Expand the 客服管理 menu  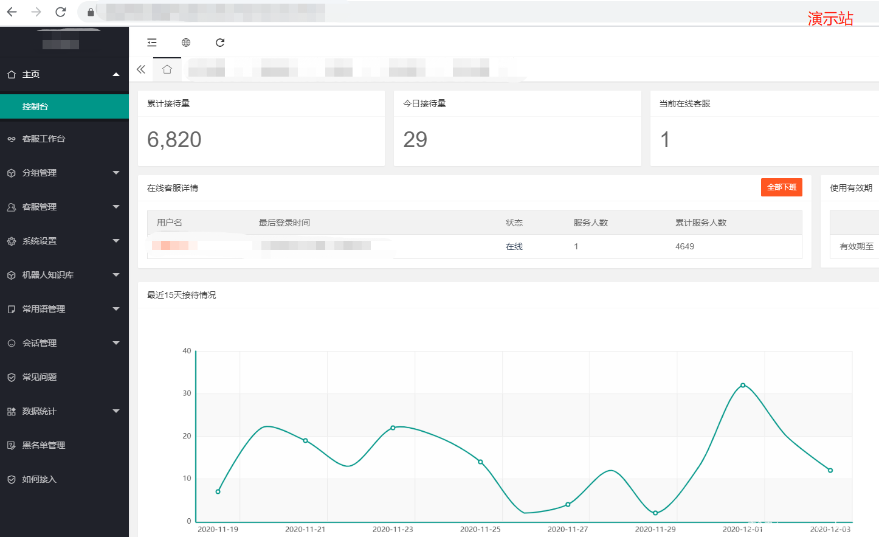point(64,207)
